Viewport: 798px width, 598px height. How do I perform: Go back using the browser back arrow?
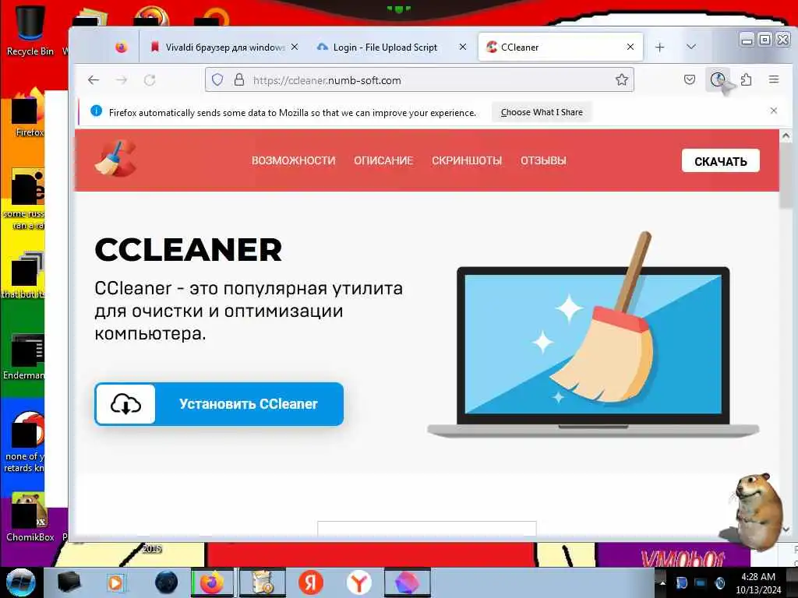coord(94,80)
